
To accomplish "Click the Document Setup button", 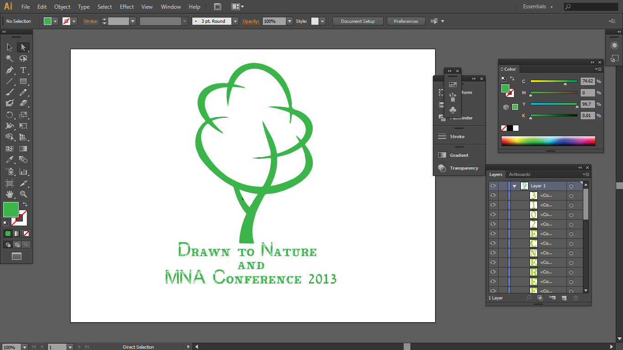I will (x=358, y=21).
